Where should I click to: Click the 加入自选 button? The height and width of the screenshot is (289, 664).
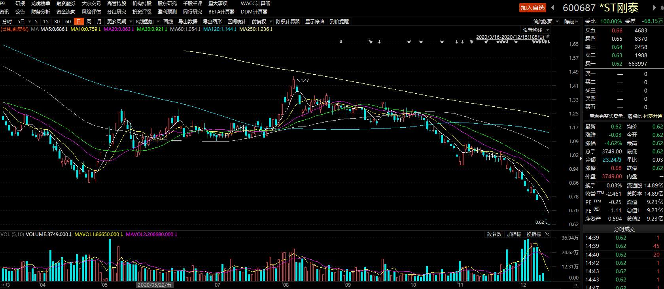click(x=532, y=8)
